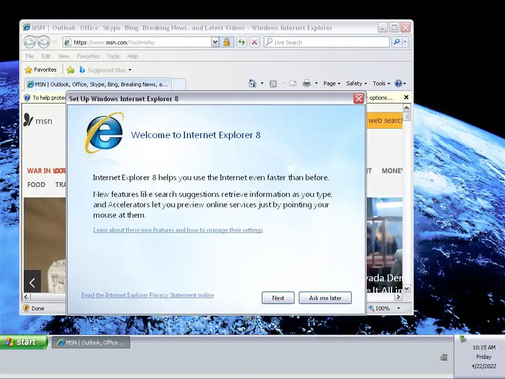Open the Favorites menu in menu bar

coord(88,56)
